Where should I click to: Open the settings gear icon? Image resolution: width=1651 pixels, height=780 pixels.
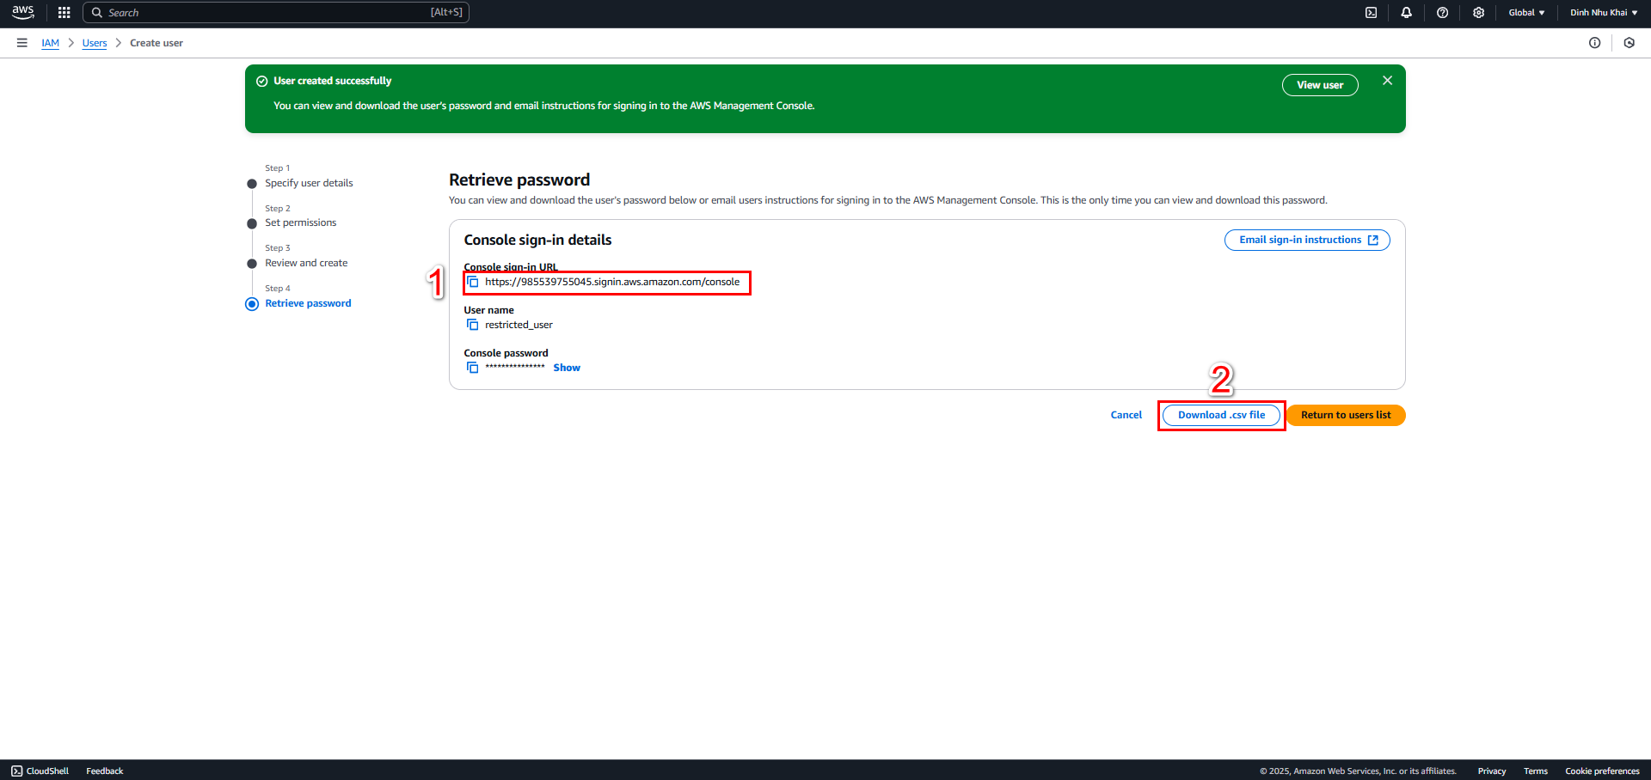(1479, 13)
